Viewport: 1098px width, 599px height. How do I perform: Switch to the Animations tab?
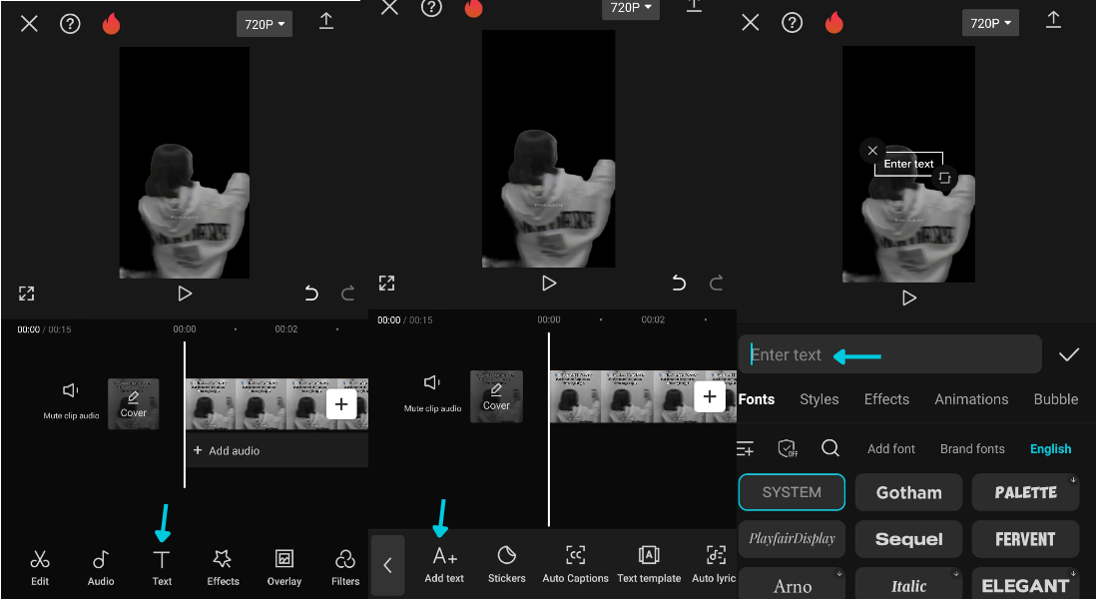point(971,399)
